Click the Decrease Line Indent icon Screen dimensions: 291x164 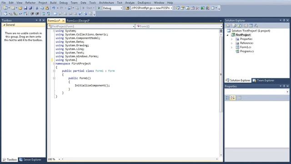point(32,14)
